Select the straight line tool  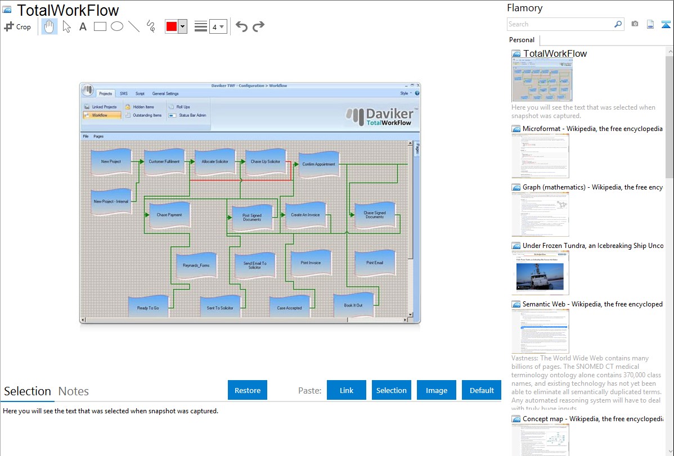pos(134,26)
